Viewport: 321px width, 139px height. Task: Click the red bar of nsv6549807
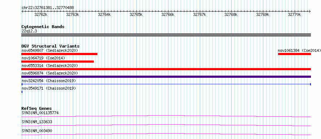pos(60,54)
